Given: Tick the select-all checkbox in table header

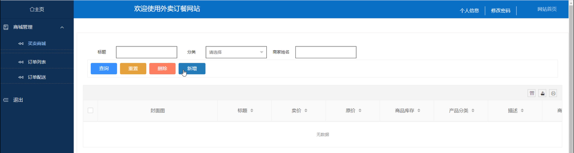Looking at the screenshot, I should 90,111.
